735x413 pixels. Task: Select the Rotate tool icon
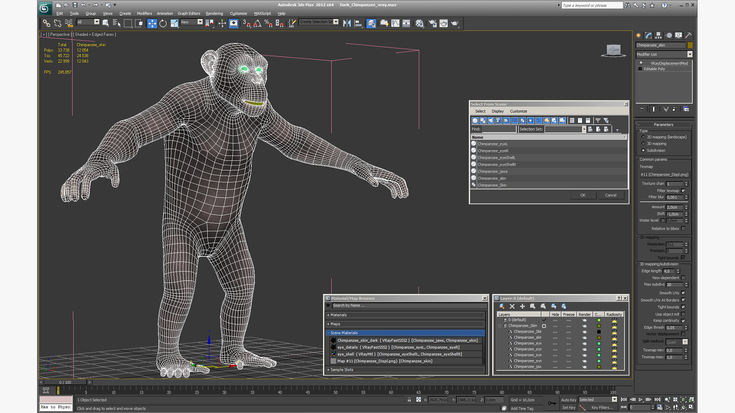(163, 23)
